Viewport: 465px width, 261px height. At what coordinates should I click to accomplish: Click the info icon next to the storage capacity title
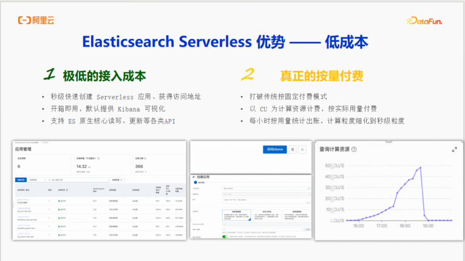[98, 158]
